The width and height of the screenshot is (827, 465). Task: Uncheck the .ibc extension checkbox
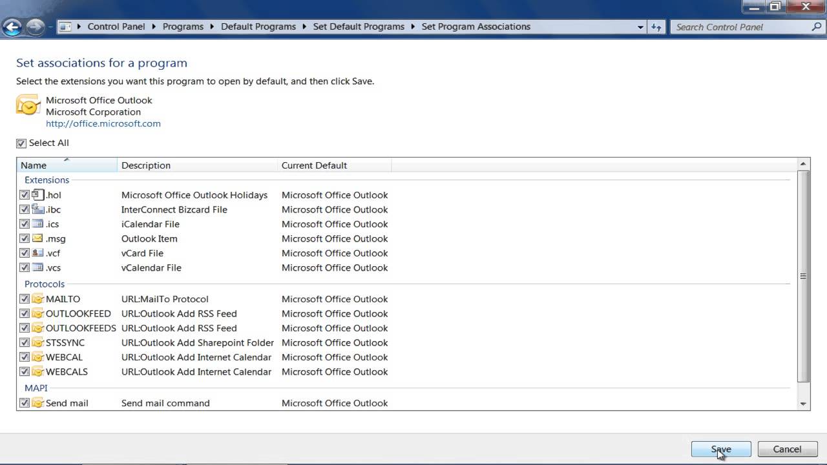pos(24,209)
